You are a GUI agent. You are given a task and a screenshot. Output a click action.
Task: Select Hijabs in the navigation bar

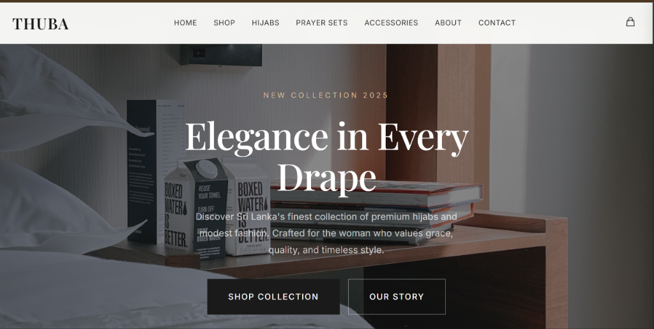coord(265,23)
